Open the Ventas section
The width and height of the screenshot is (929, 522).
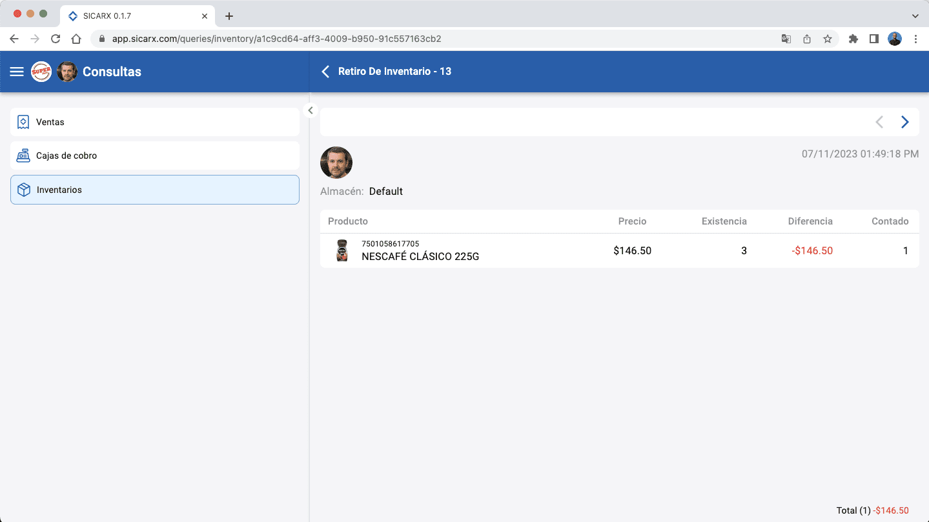click(155, 122)
